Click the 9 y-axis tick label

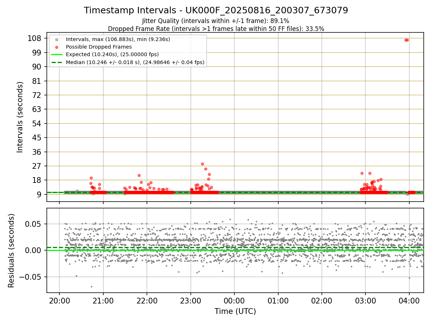point(39,194)
